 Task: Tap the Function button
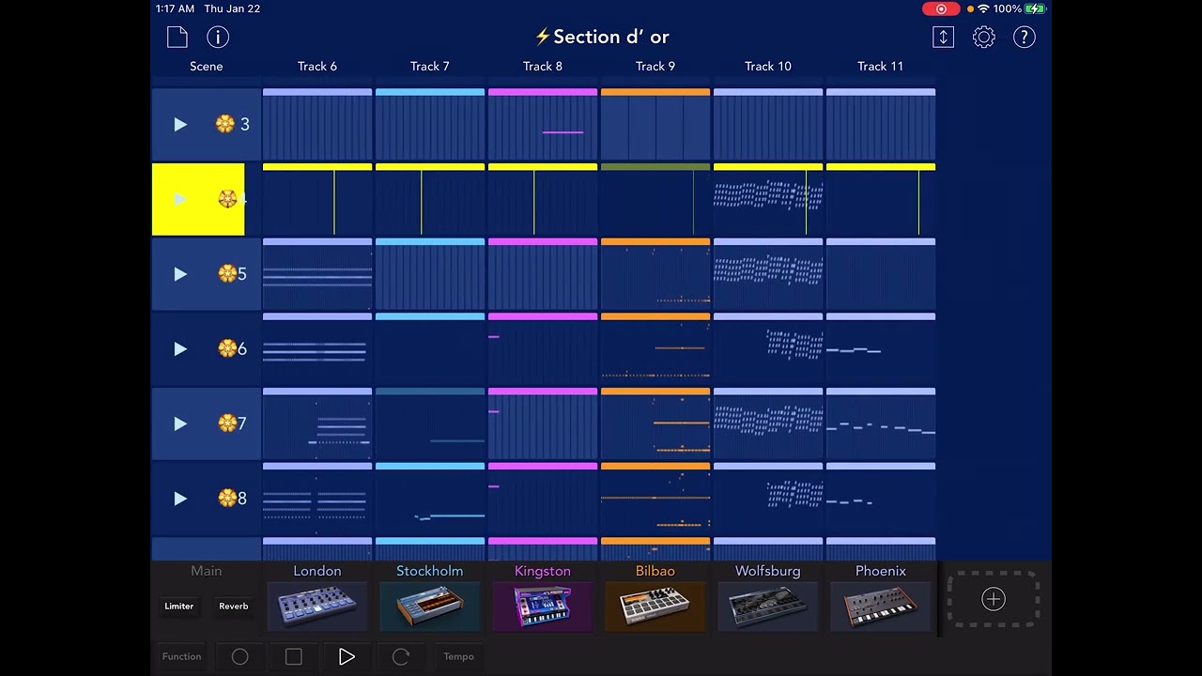pos(181,657)
